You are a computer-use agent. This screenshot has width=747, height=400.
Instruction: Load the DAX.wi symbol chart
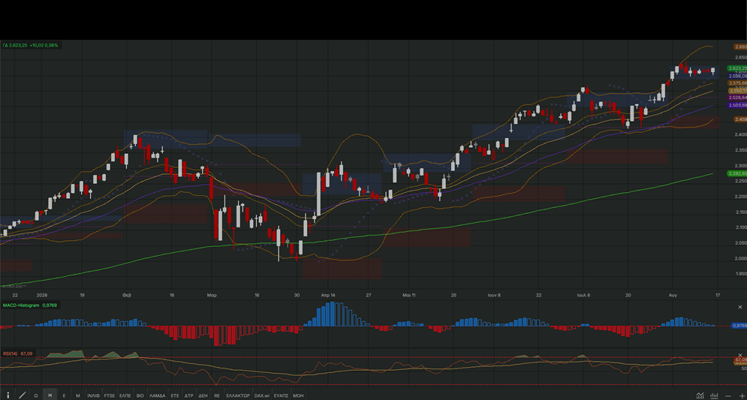262,395
